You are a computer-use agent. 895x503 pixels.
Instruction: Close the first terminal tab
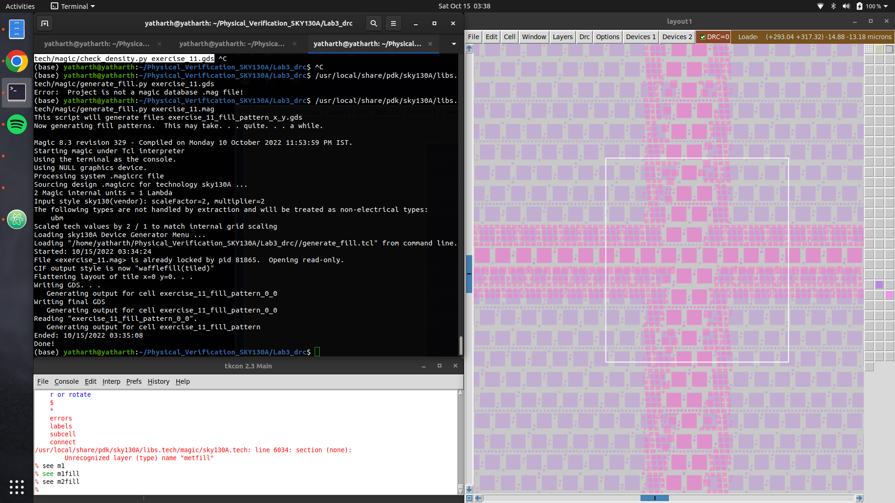[159, 44]
